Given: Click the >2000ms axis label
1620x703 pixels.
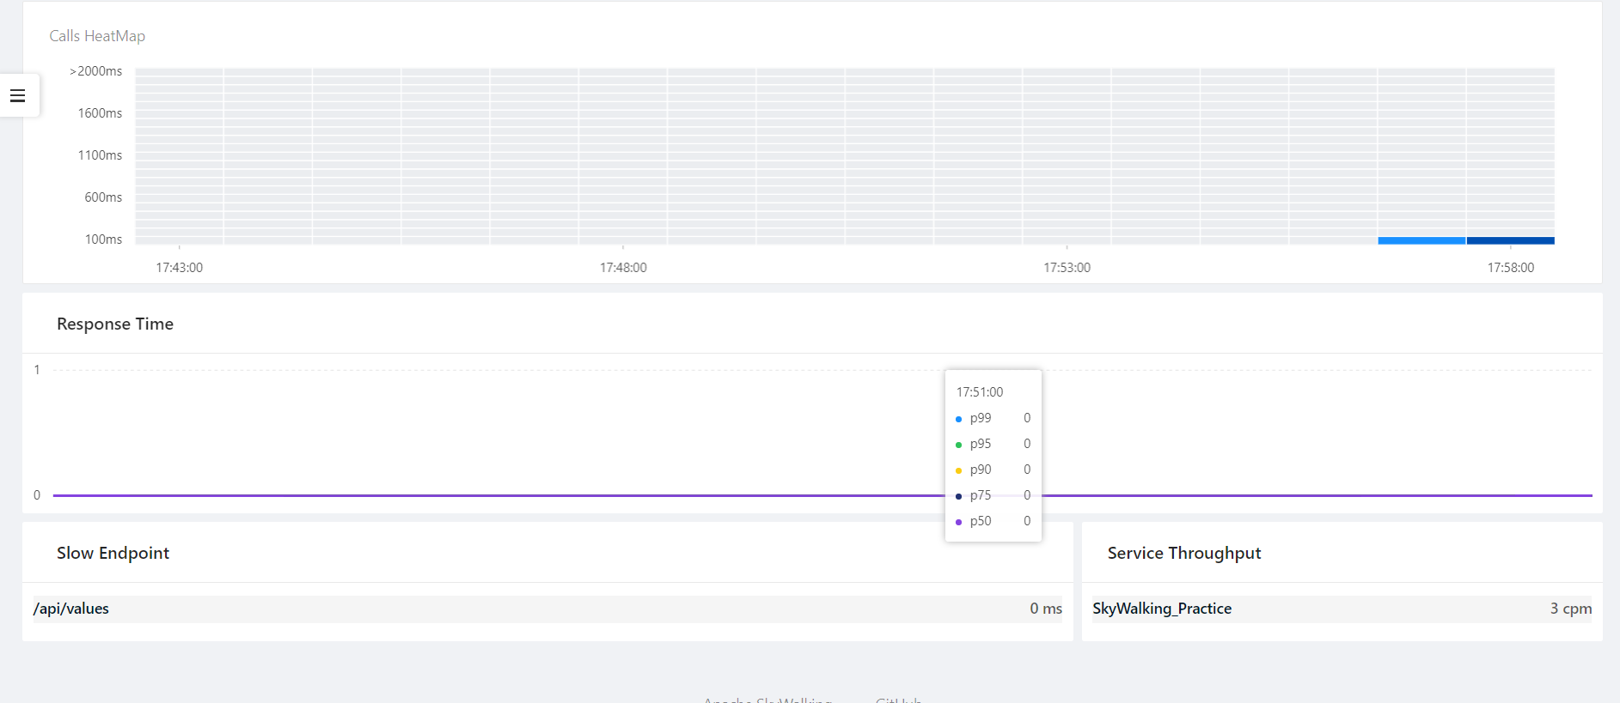Looking at the screenshot, I should [96, 71].
